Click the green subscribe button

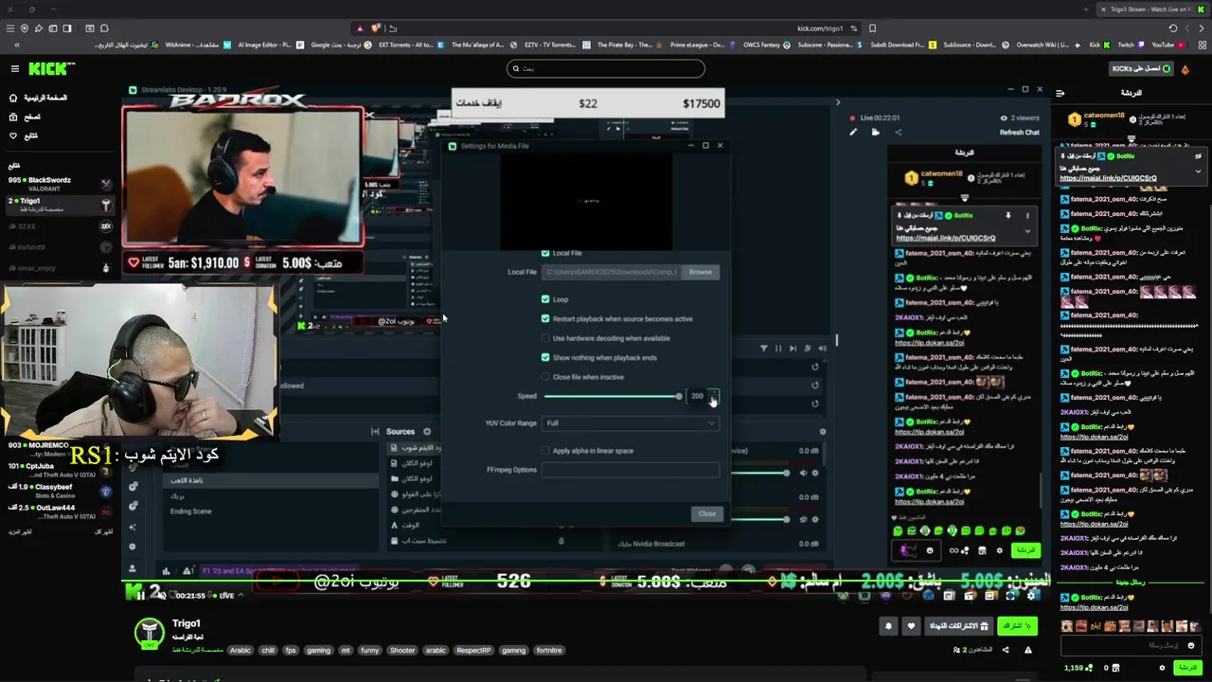1017,626
